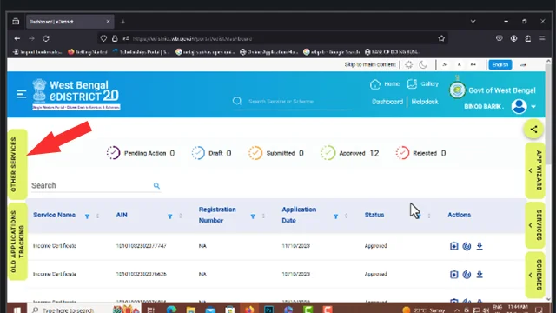
Task: Open the Getting Started bookmark
Action: (88, 52)
